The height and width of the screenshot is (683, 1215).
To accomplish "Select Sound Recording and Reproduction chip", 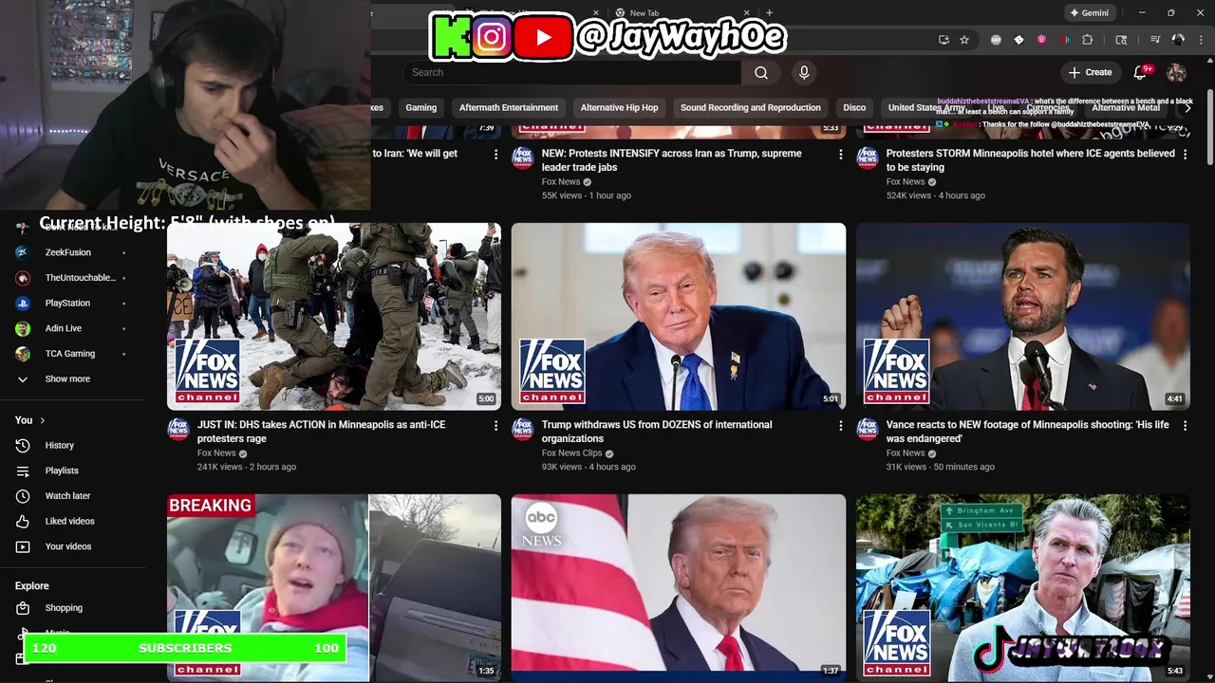I will pyautogui.click(x=750, y=107).
